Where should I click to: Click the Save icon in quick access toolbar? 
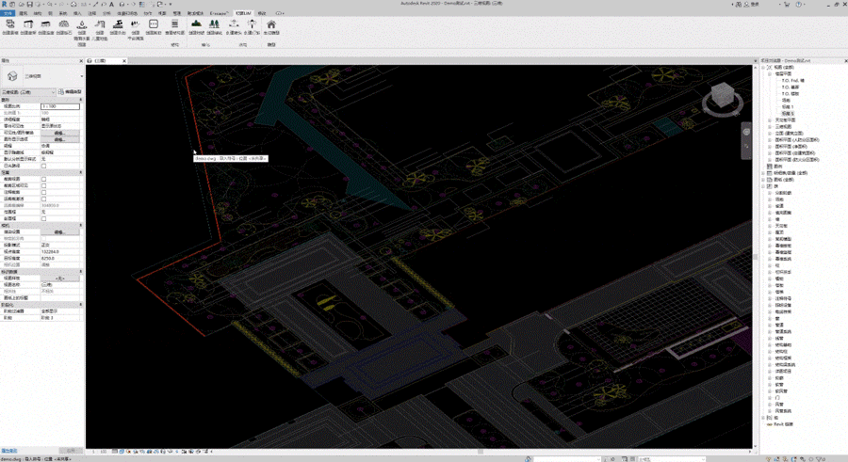[29, 5]
